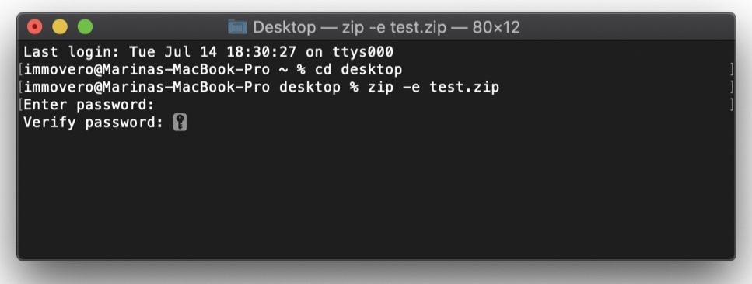Zoom the window with the green button
The width and height of the screenshot is (752, 284).
click(85, 26)
